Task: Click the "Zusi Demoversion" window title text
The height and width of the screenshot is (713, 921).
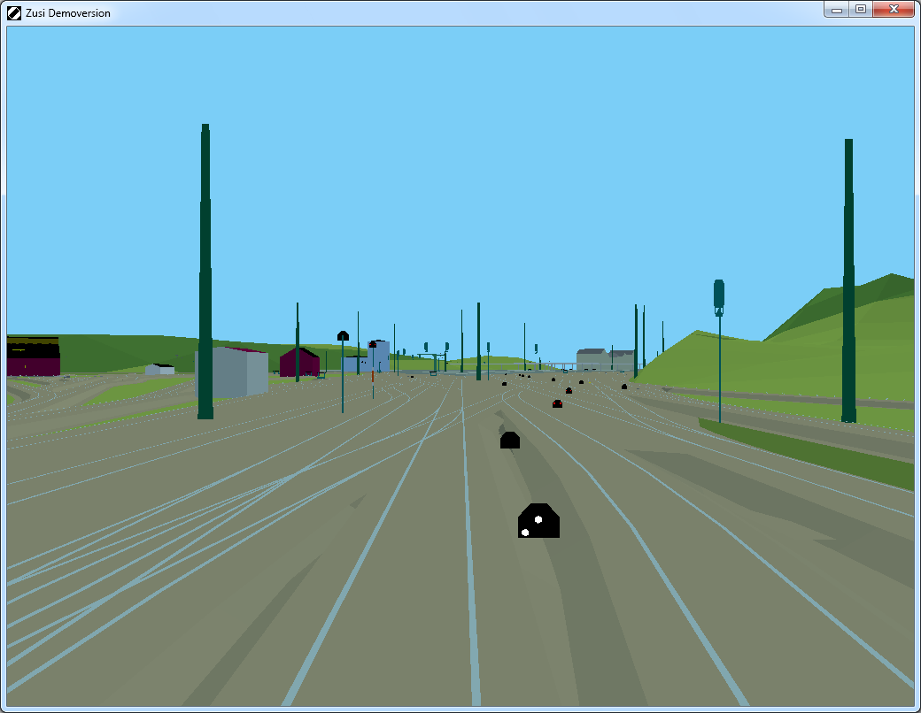Action: click(x=68, y=12)
